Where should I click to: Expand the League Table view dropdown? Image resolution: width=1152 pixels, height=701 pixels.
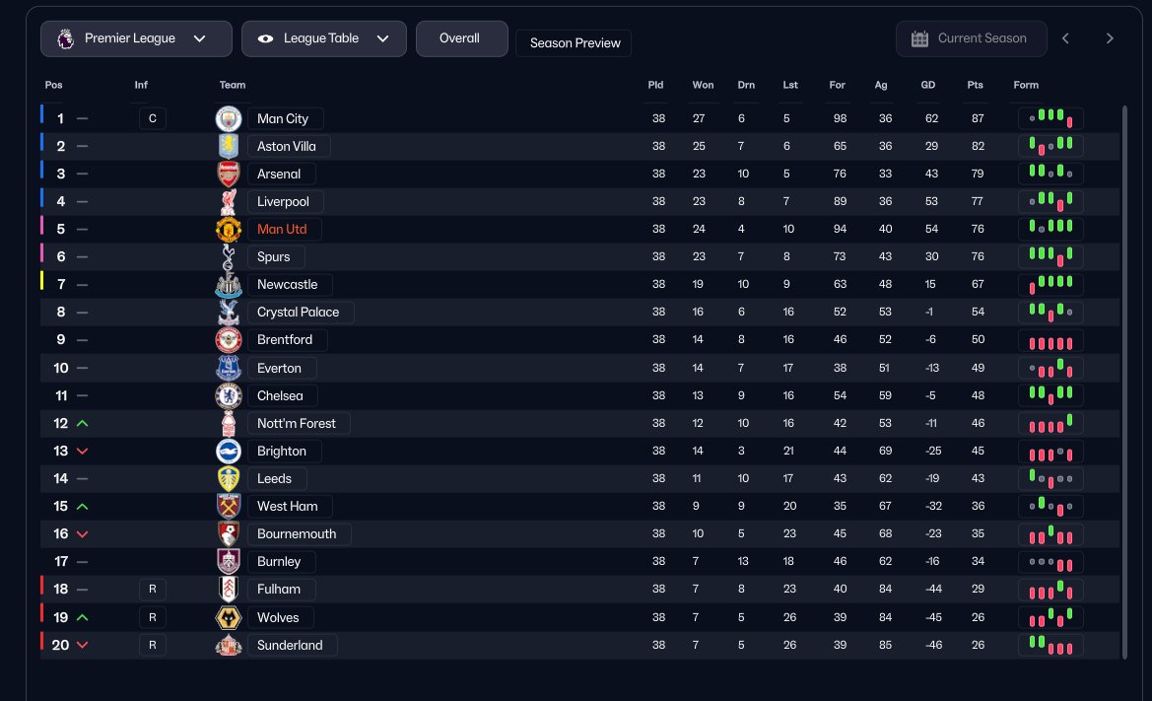[323, 38]
